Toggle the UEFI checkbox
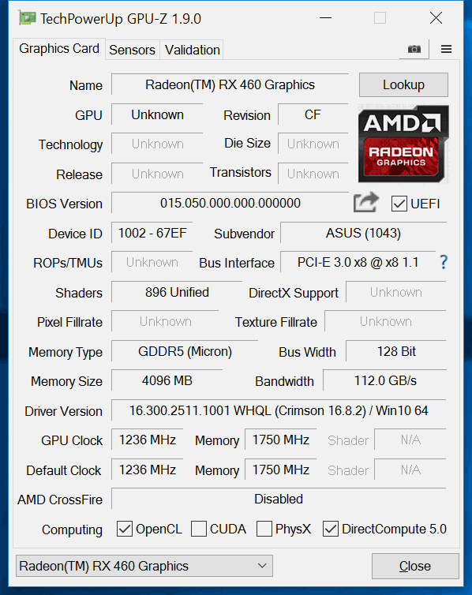Image resolution: width=472 pixels, height=595 pixels. tap(399, 204)
